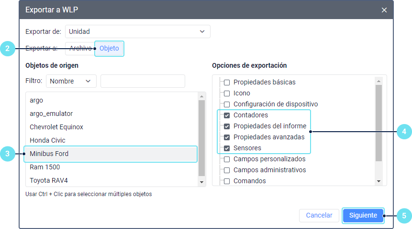The height and width of the screenshot is (229, 412).
Task: Switch export target to Archivo
Action: click(80, 48)
